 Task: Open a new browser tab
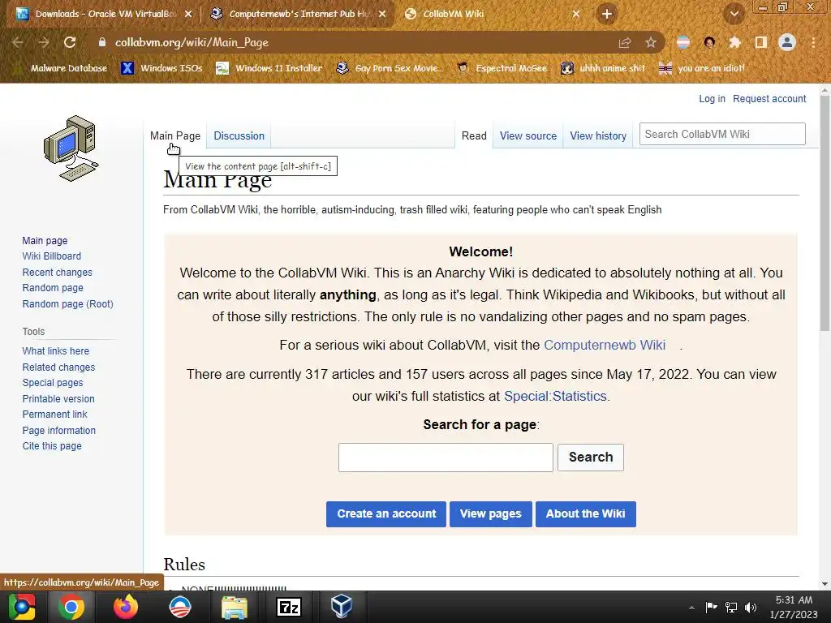click(607, 14)
